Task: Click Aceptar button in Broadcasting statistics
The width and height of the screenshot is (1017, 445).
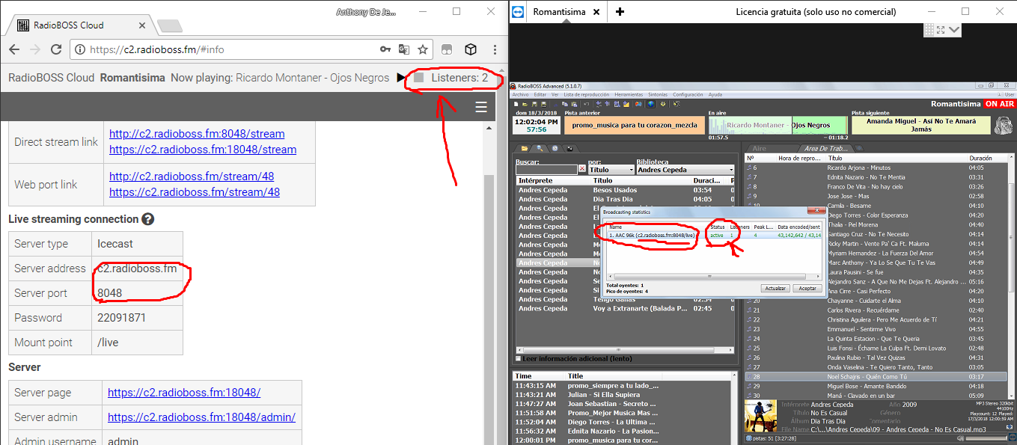Action: pyautogui.click(x=807, y=288)
